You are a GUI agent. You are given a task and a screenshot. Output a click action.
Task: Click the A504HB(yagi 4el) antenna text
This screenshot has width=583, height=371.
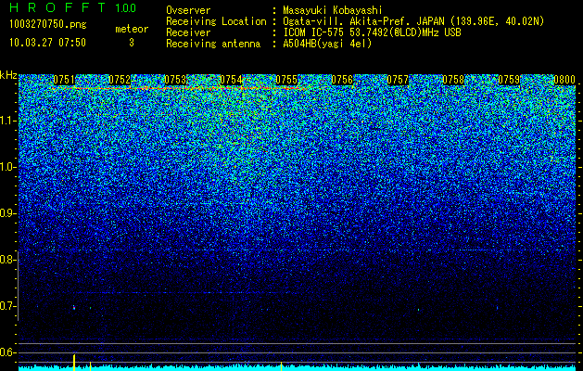click(327, 44)
